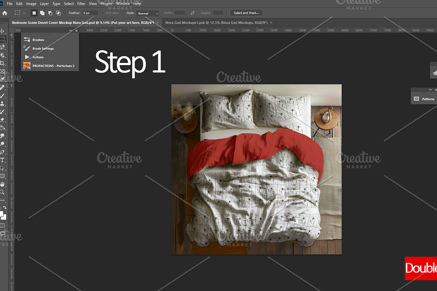The image size is (437, 291).
Task: Expand the marquee tool preset picker arrow
Action: (24, 13)
